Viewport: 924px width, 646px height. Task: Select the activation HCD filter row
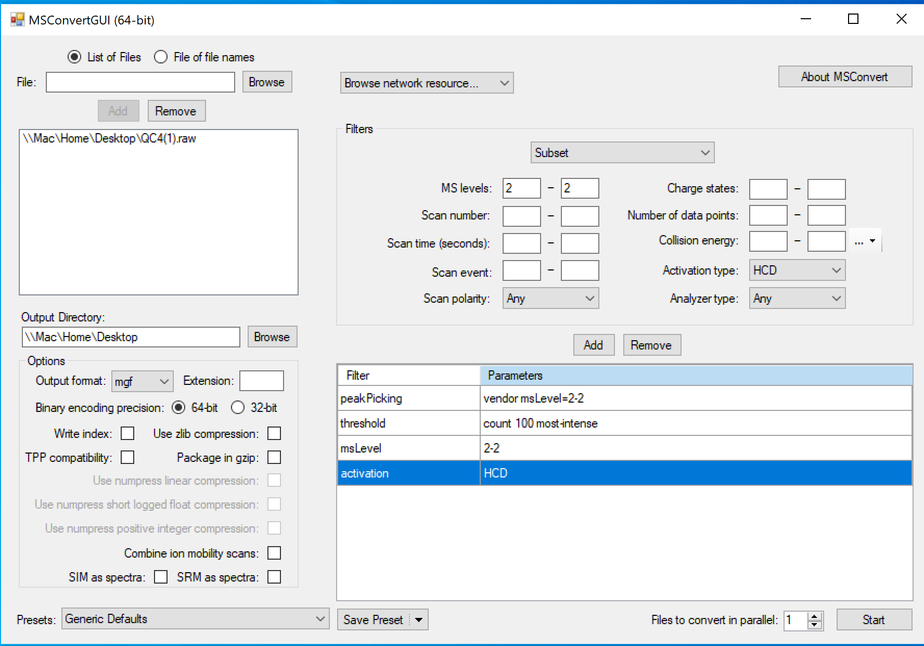pos(625,473)
